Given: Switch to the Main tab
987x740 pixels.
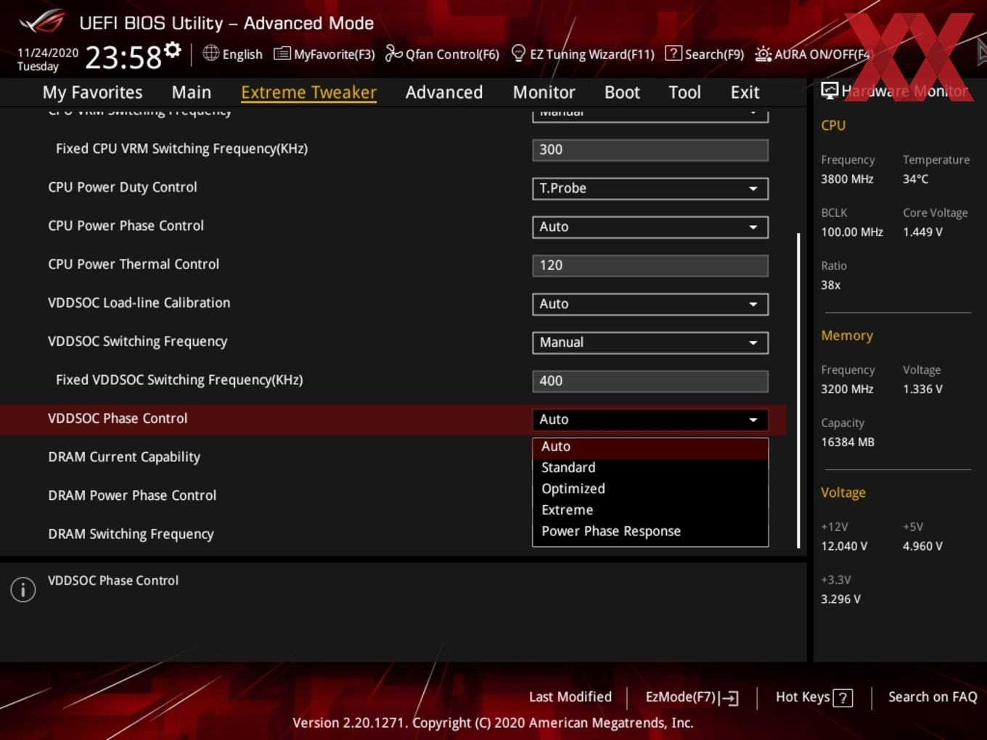Looking at the screenshot, I should point(192,92).
